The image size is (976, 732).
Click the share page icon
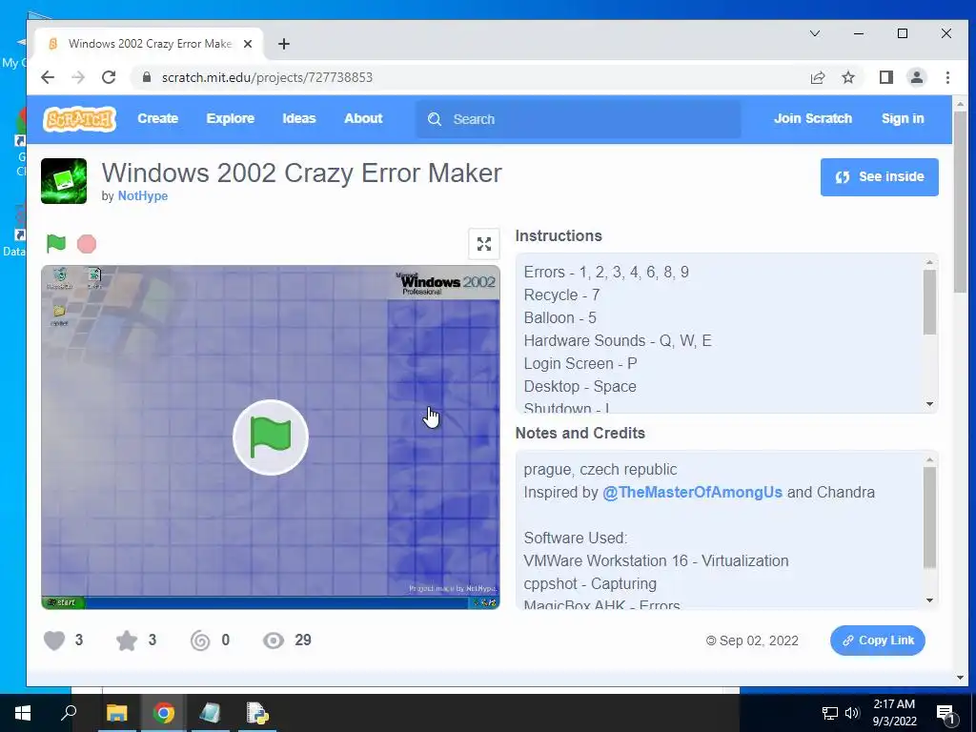point(817,77)
